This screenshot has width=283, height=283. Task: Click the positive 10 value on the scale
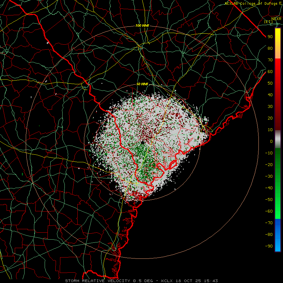(x=270, y=130)
